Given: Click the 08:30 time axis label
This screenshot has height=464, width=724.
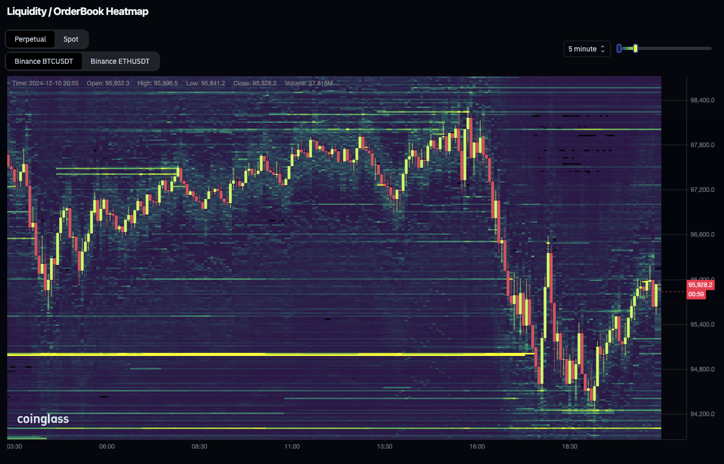Looking at the screenshot, I should click(x=200, y=447).
